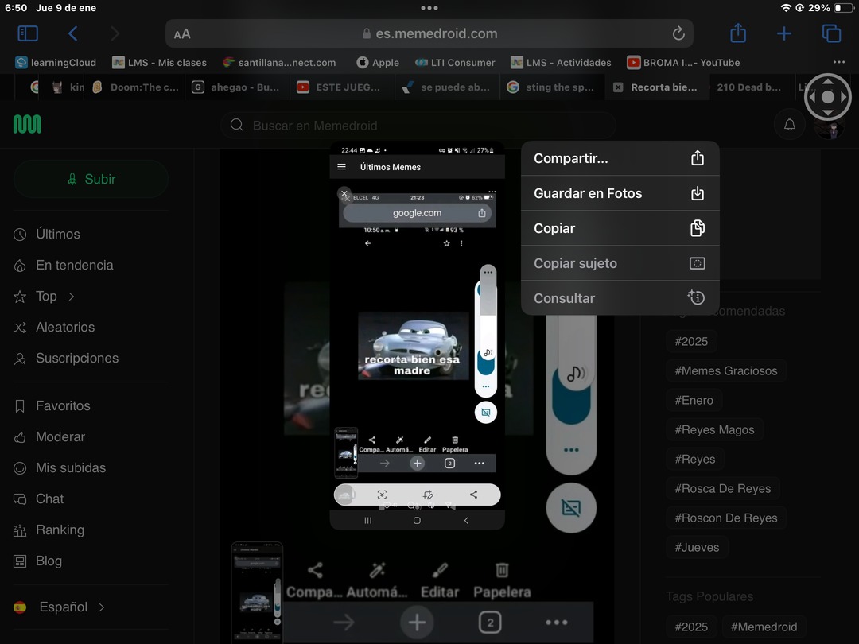Choose Compartir... from the context menu
Image resolution: width=859 pixels, height=644 pixels.
click(x=620, y=158)
